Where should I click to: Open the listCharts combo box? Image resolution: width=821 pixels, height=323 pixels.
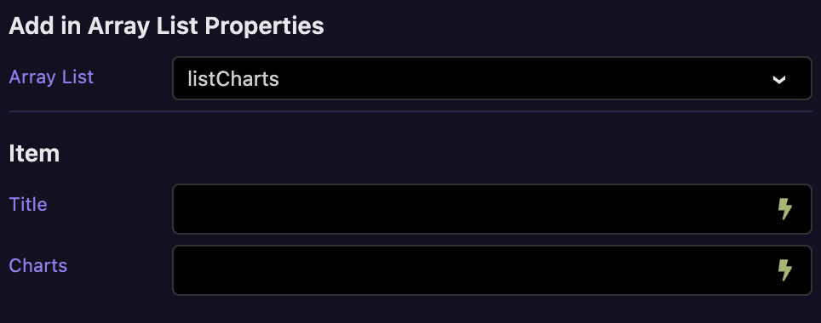click(x=491, y=78)
